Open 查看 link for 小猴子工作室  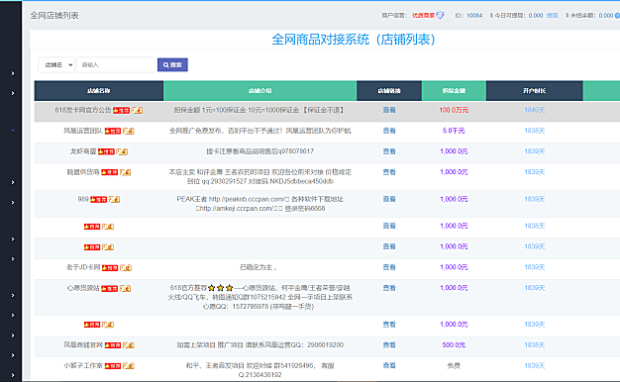(389, 366)
